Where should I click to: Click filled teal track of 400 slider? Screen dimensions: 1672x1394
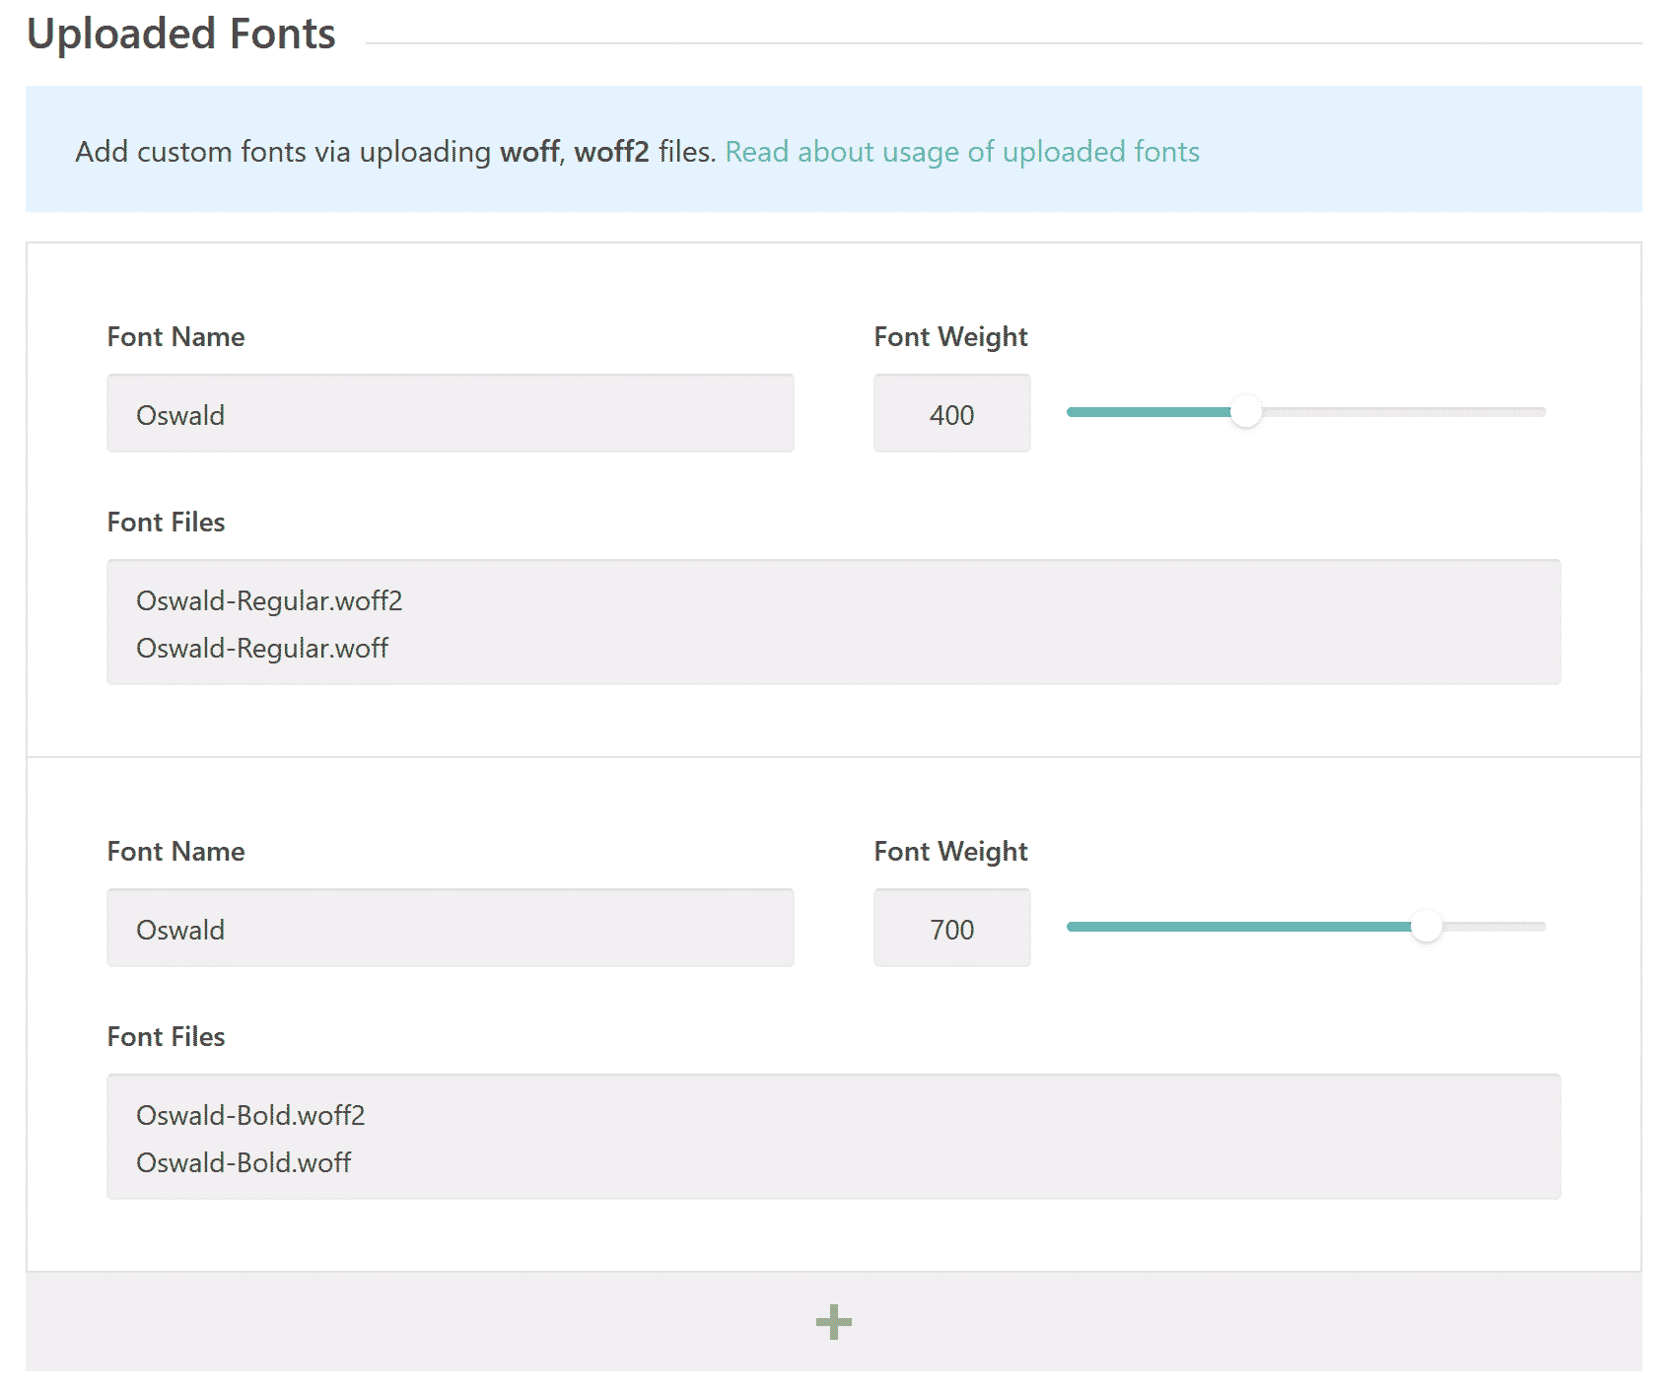click(x=1149, y=412)
